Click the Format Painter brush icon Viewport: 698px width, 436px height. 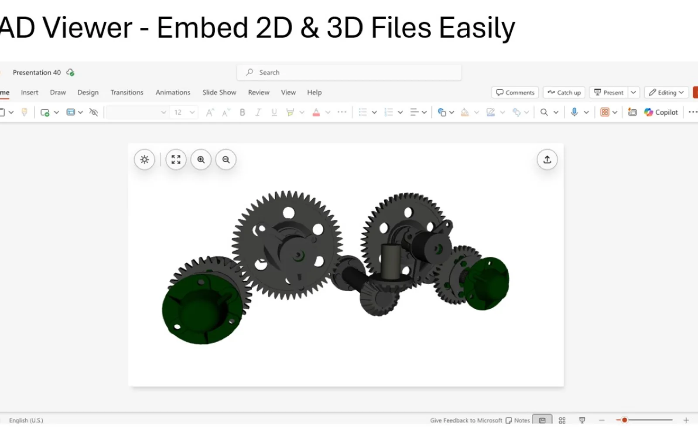coord(24,112)
